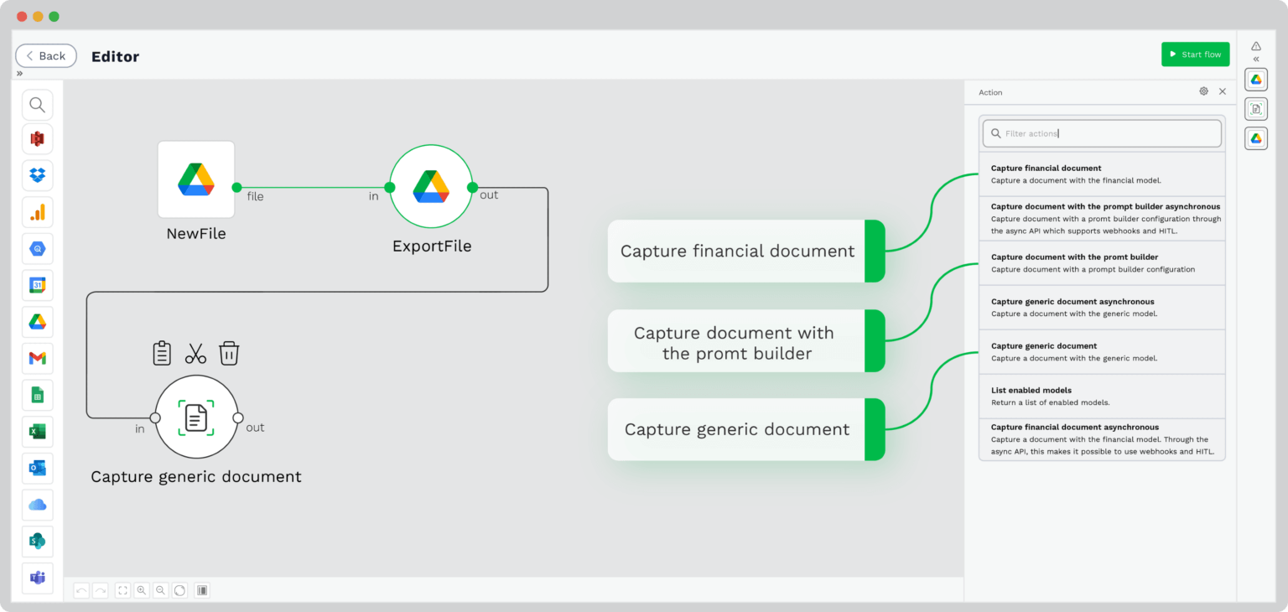Fit the flow to the screen
The height and width of the screenshot is (612, 1288).
[122, 590]
